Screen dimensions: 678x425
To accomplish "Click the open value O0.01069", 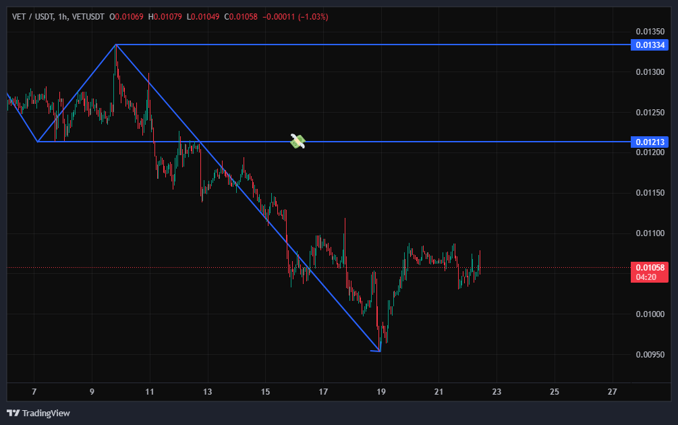I will pos(127,16).
